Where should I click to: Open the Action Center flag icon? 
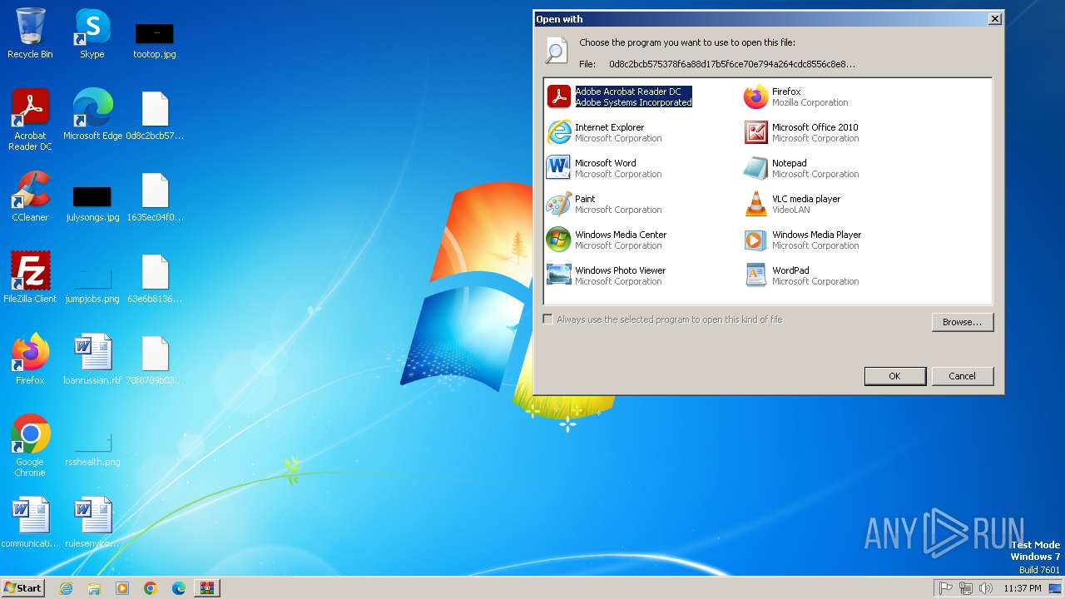click(945, 588)
